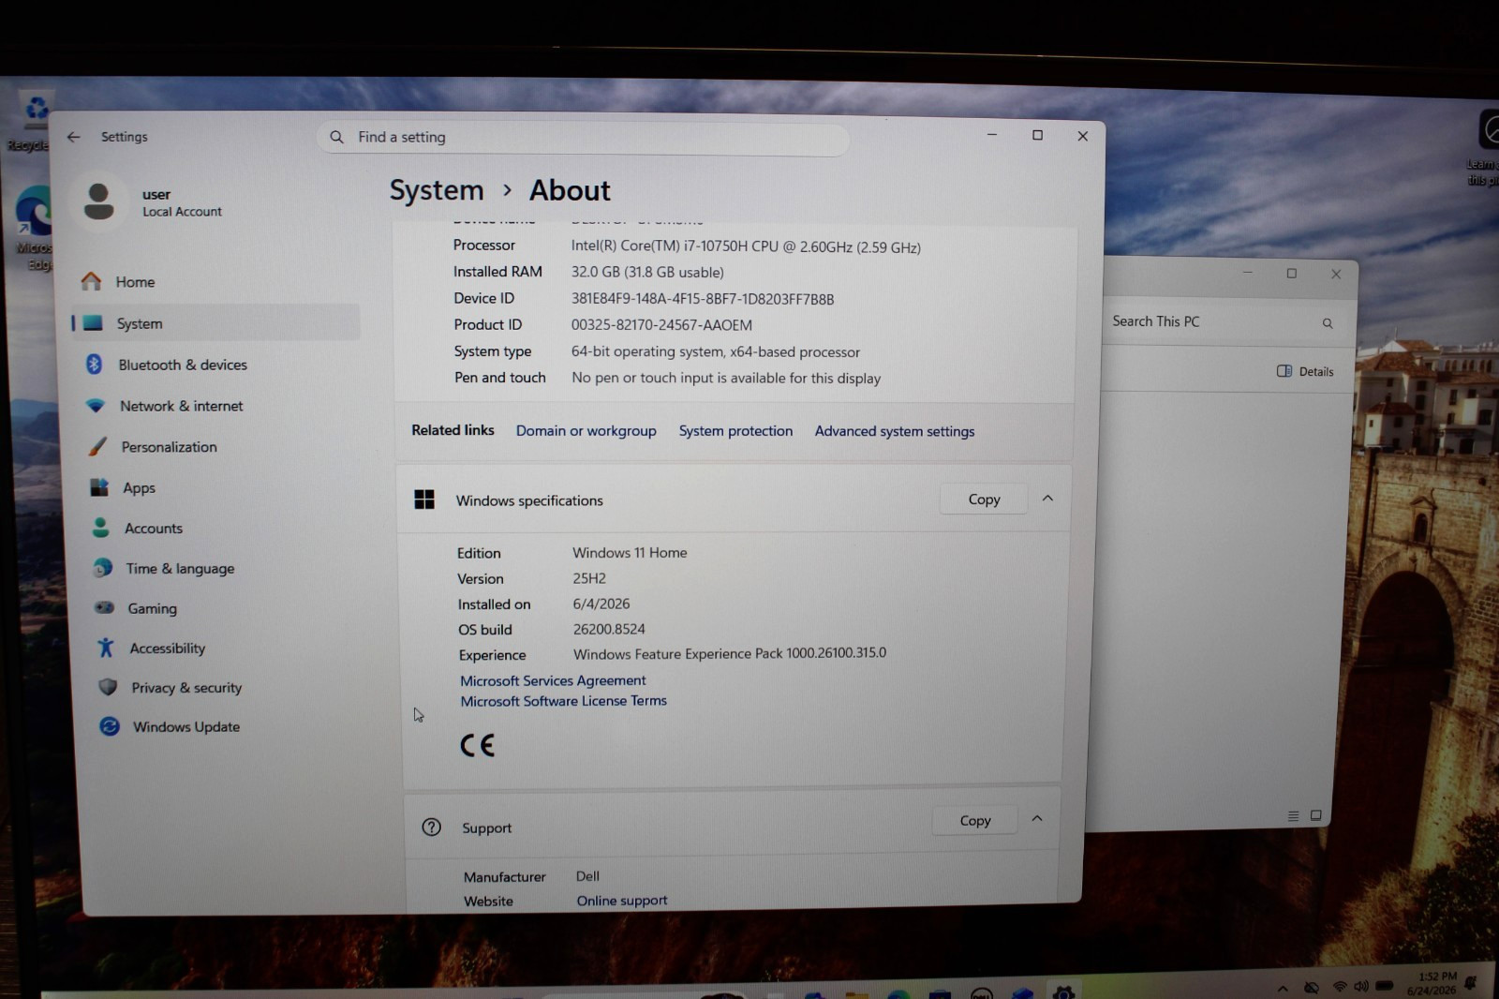Click the Wi-Fi icon in the system tray
The width and height of the screenshot is (1499, 999).
[x=1340, y=987]
